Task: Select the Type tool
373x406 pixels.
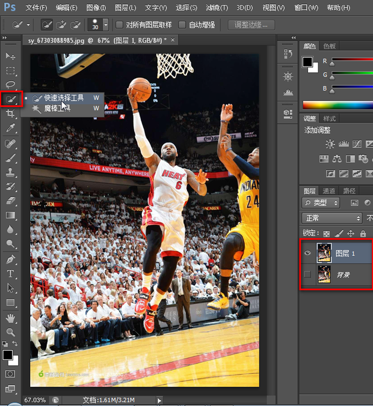Action: 10,273
